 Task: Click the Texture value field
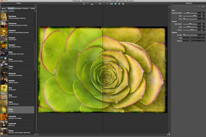(x=202, y=30)
